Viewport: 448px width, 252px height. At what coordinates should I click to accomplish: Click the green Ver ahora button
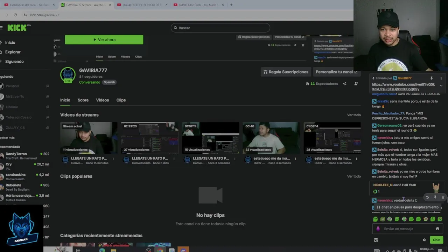point(104,40)
